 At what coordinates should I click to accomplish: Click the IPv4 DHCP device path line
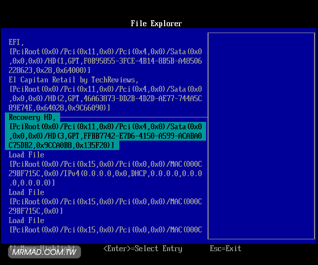pos(105,174)
